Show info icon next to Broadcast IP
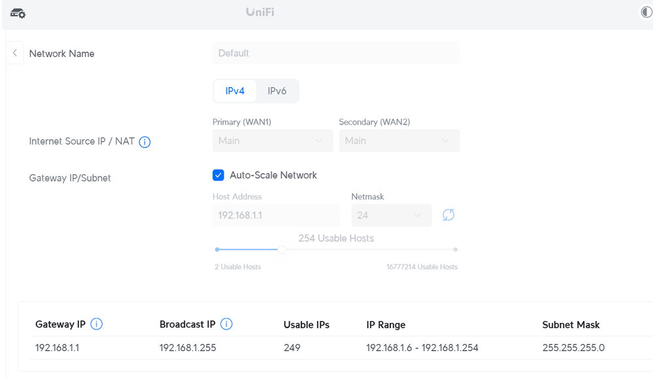Viewport: 653px width, 378px height. pos(226,324)
